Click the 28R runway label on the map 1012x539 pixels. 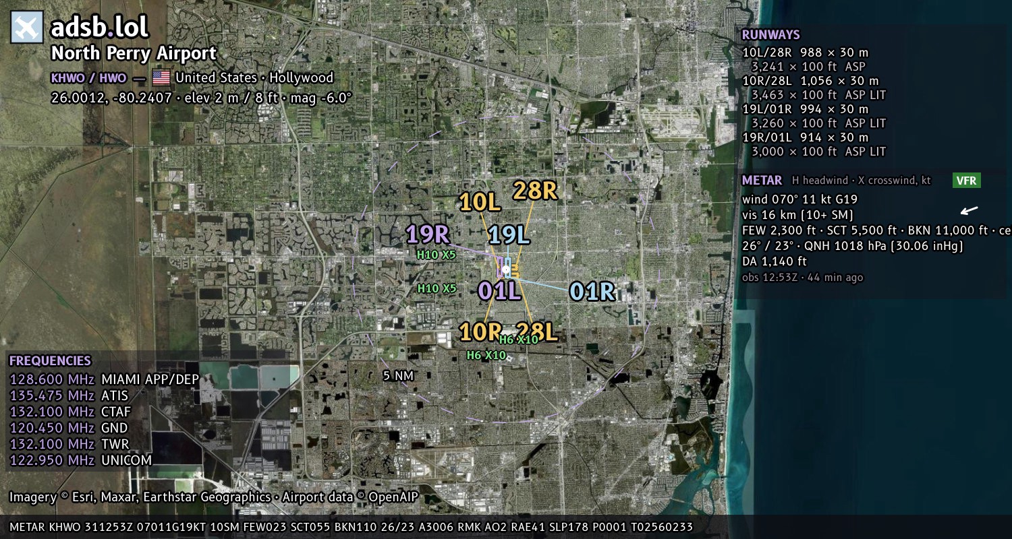(536, 191)
